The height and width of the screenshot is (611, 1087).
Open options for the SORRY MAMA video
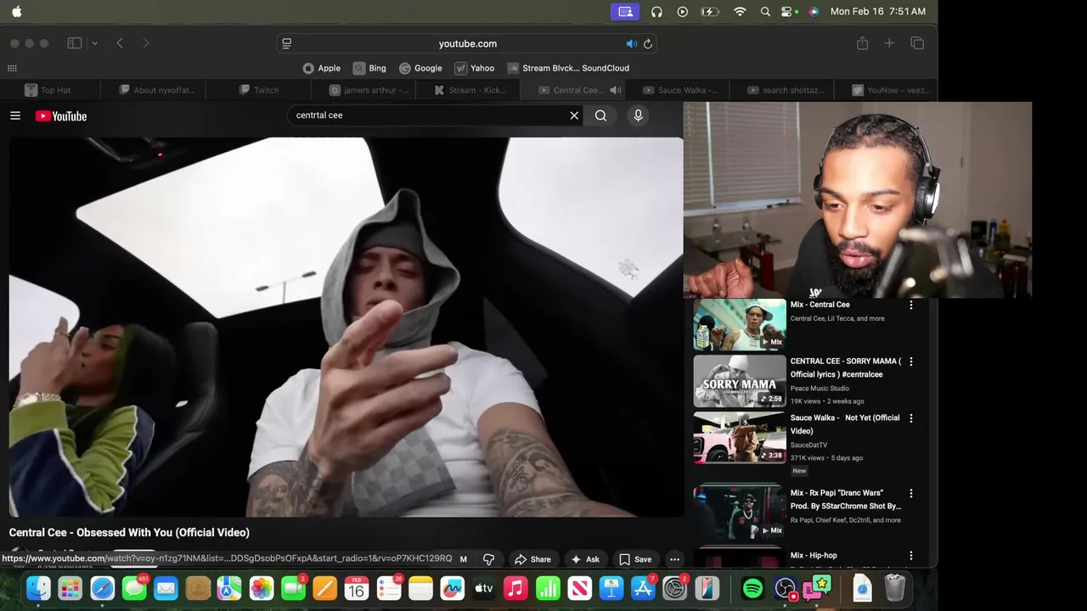point(911,362)
